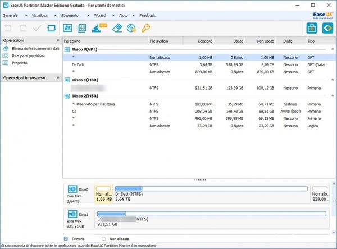This screenshot has height=249, width=337.
Task: Collapse the Disco 1(MBR) group
Action: (x=333, y=80)
